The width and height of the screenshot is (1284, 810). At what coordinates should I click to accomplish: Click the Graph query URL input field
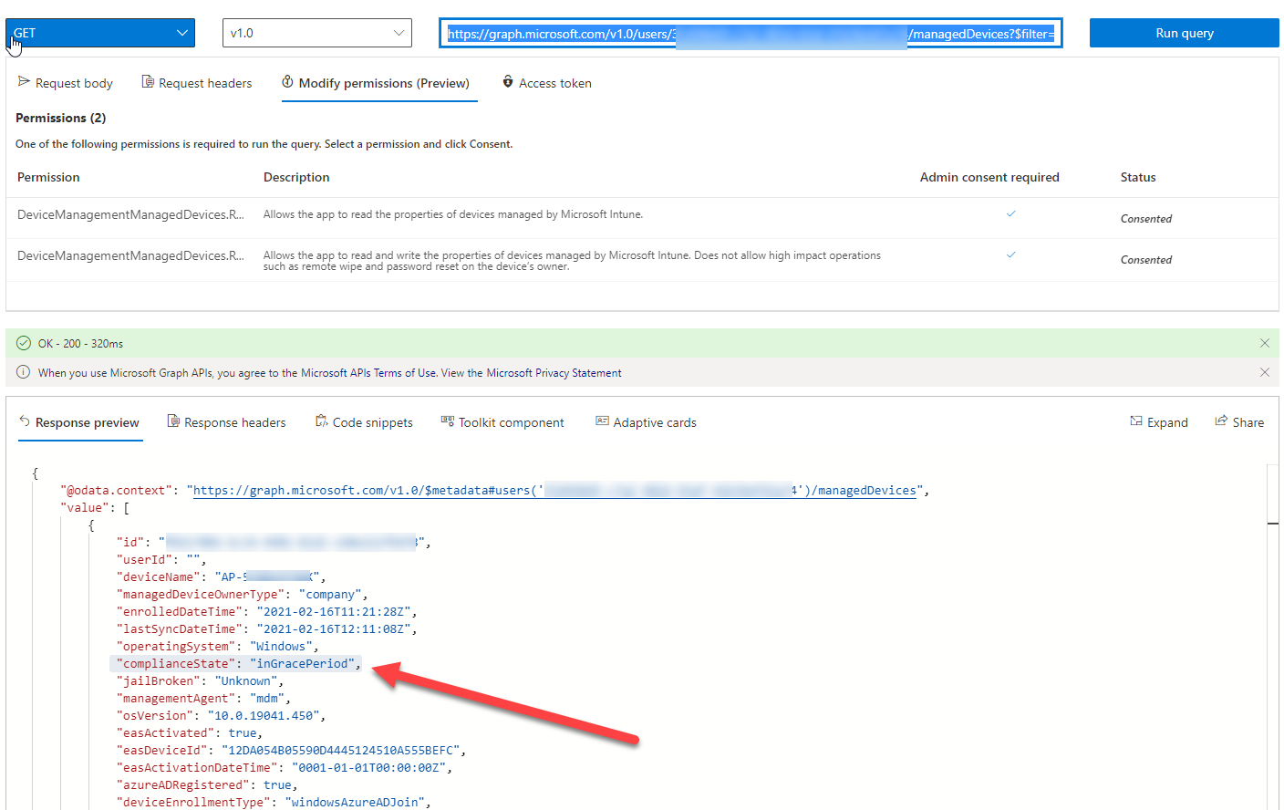751,34
